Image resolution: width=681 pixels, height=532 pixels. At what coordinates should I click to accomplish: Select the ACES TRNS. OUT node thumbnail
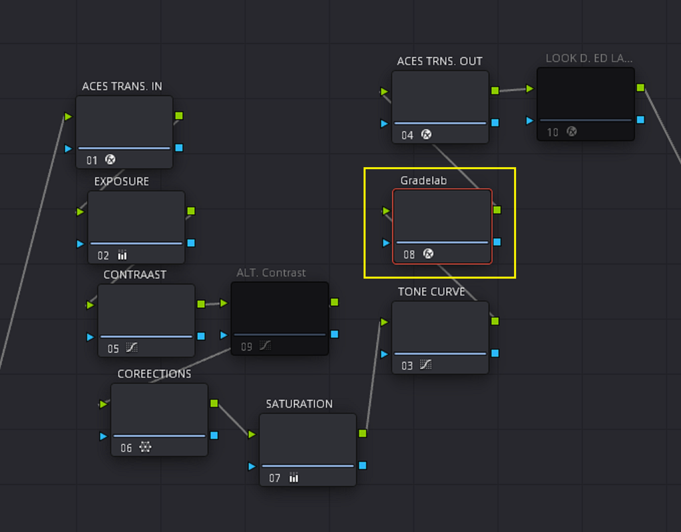[x=441, y=107]
